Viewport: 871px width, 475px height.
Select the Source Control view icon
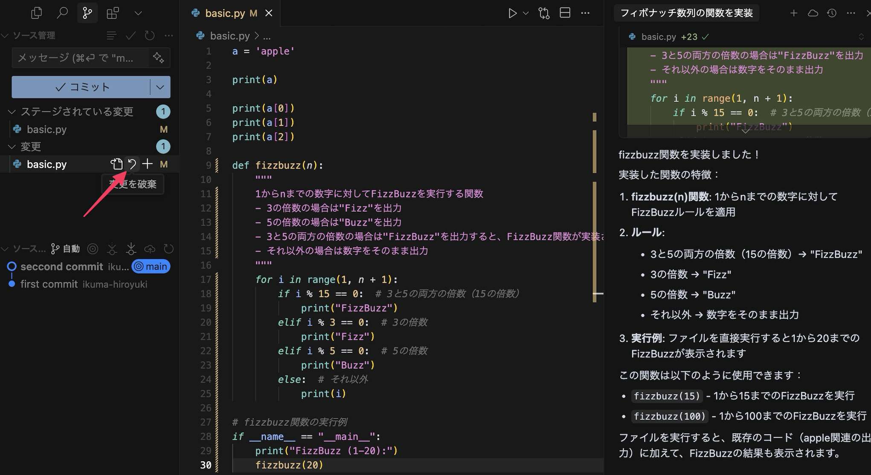click(87, 13)
